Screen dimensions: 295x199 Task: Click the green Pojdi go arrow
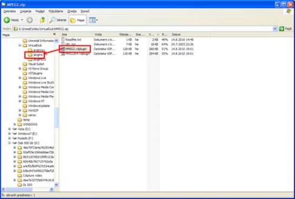pyautogui.click(x=281, y=29)
